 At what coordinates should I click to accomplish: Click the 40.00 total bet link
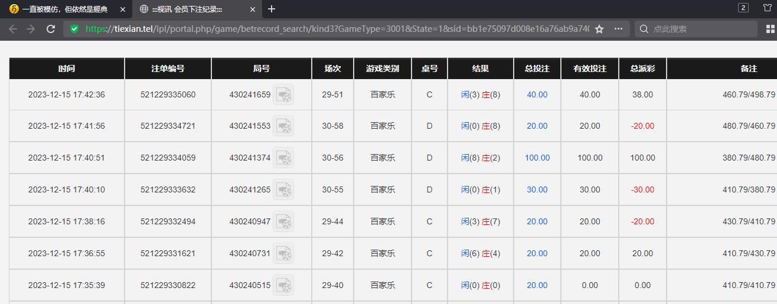click(537, 94)
